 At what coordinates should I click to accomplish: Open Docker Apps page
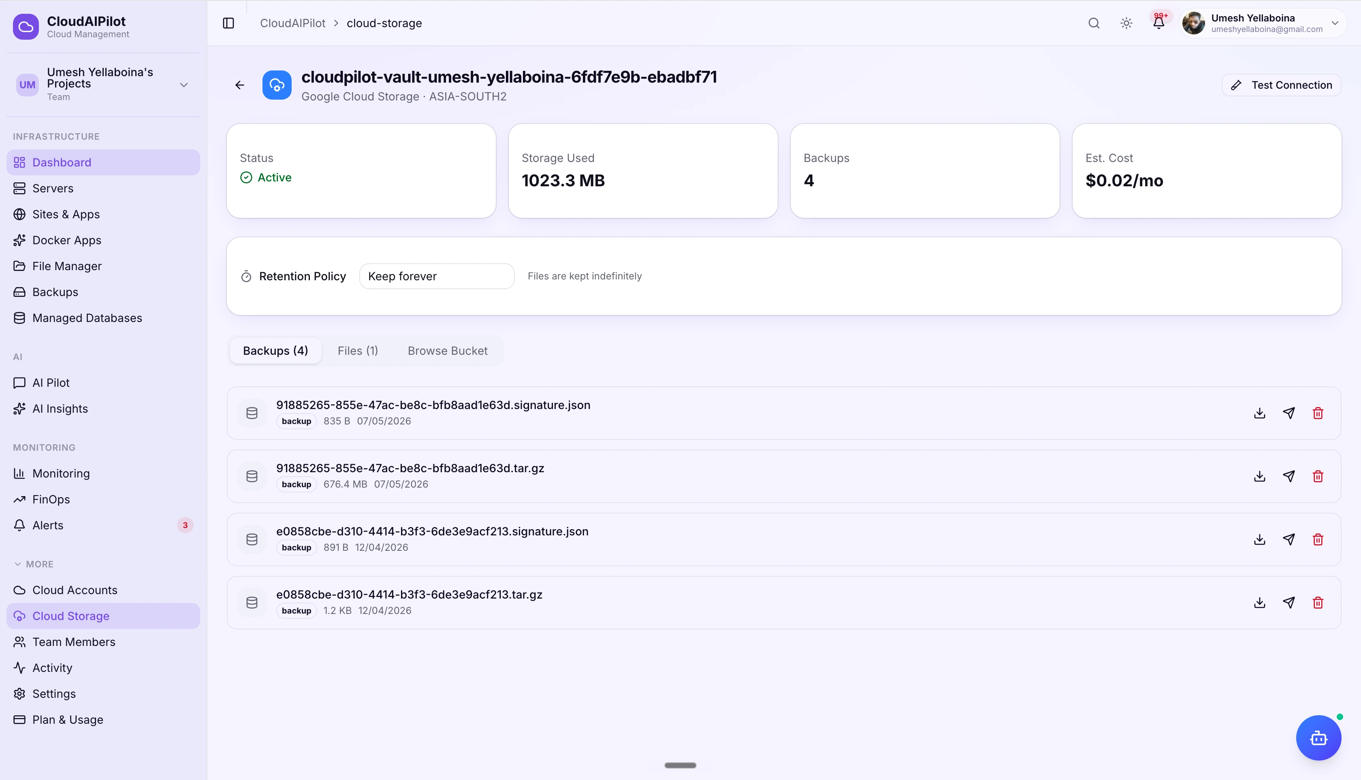(103, 240)
